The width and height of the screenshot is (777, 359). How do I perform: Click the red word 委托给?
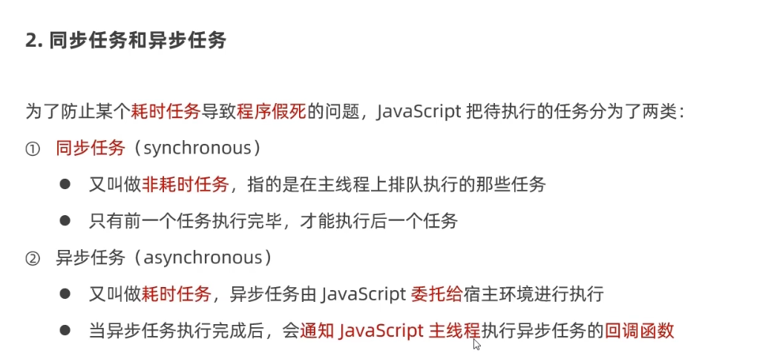point(436,294)
